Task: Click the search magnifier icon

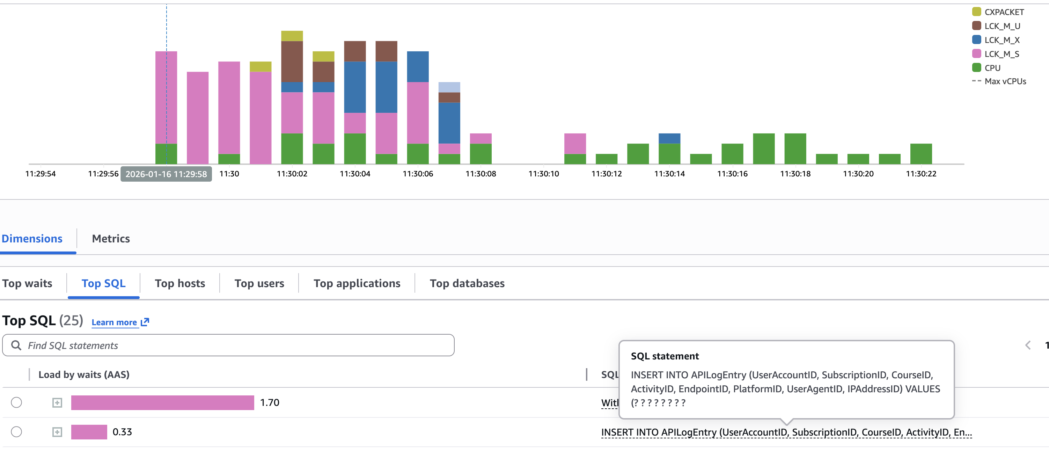Action: [16, 345]
